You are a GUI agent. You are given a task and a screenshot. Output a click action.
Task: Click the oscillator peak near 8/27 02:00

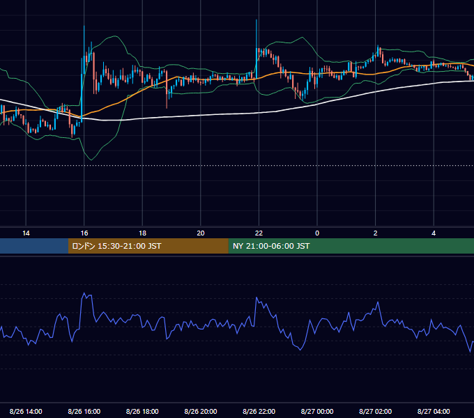pos(378,302)
